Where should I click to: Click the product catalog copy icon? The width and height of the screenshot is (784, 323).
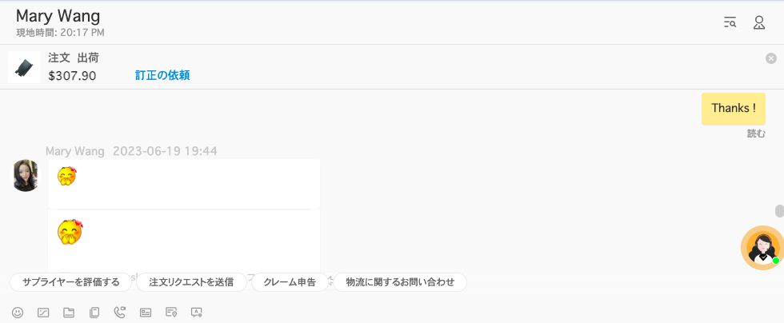coord(94,313)
